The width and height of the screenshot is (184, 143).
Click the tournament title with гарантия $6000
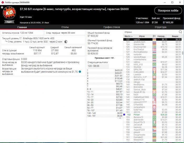74,9
